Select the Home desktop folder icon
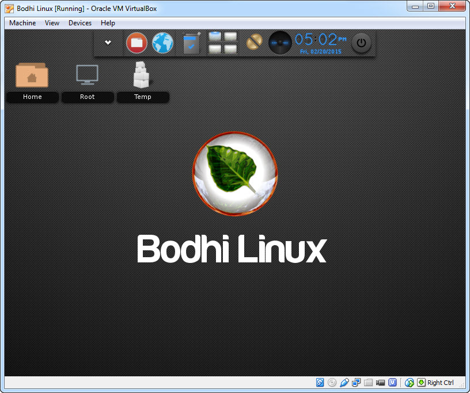Viewport: 470px width, 393px height. [x=32, y=75]
